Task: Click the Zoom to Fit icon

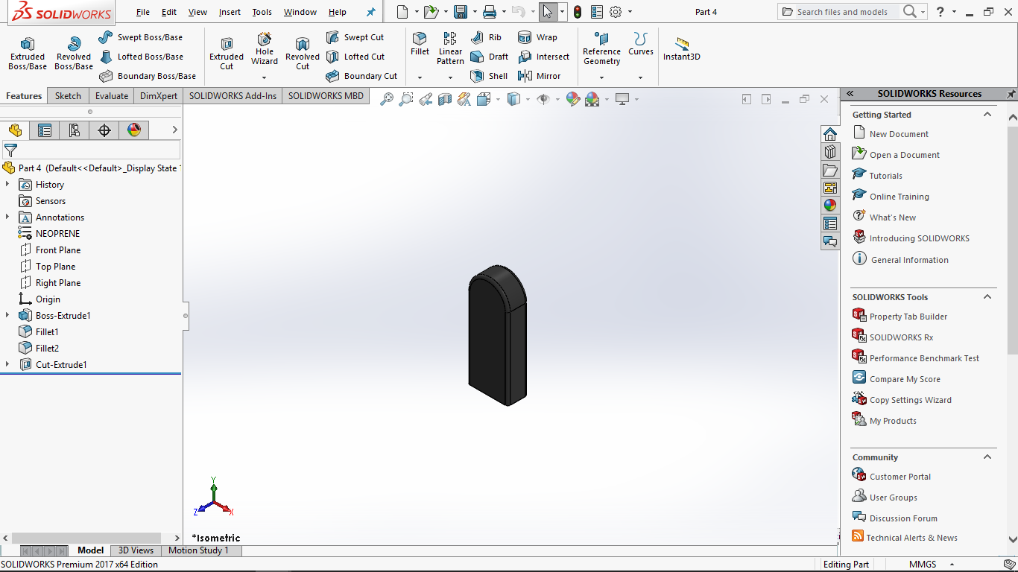Action: click(x=386, y=99)
